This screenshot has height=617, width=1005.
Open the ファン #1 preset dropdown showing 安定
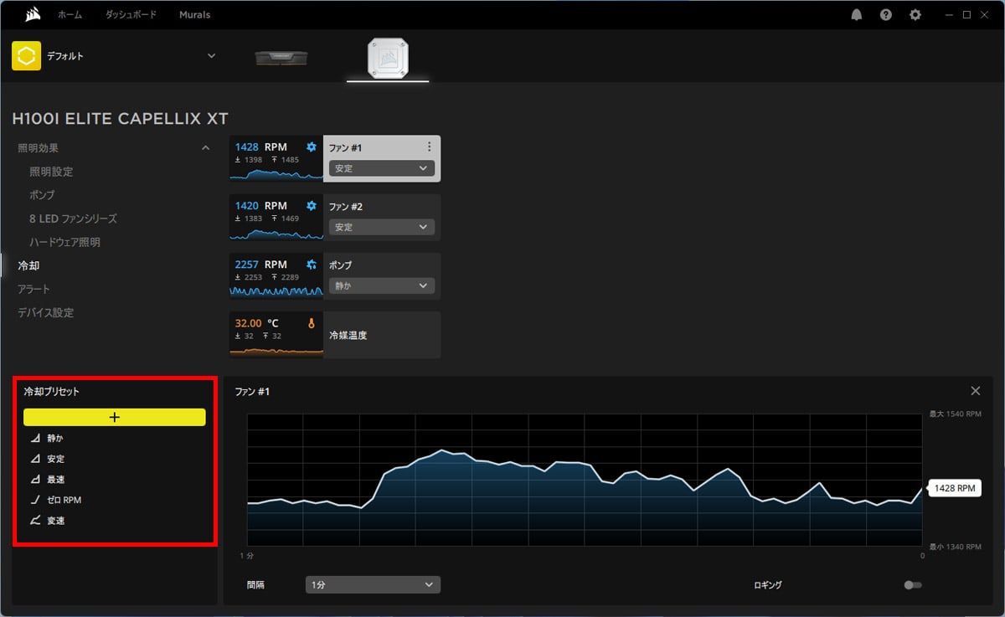point(382,168)
